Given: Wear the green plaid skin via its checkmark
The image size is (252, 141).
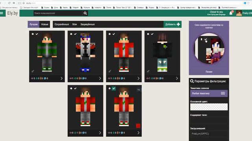Looking at the screenshot, I should point(37,34).
